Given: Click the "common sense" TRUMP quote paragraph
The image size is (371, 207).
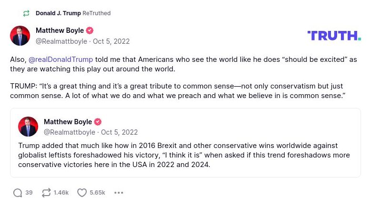Looking at the screenshot, I should [x=176, y=91].
